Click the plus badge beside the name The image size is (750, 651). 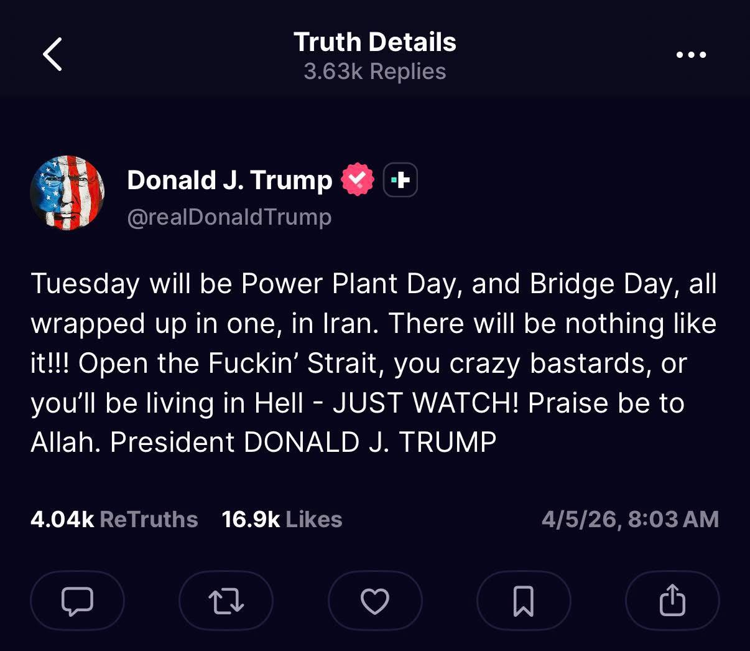pos(400,180)
